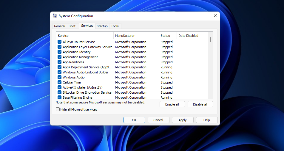Uncheck the Windows Audio checkbox
Viewport: 284px width, 151px height.
pyautogui.click(x=60, y=77)
